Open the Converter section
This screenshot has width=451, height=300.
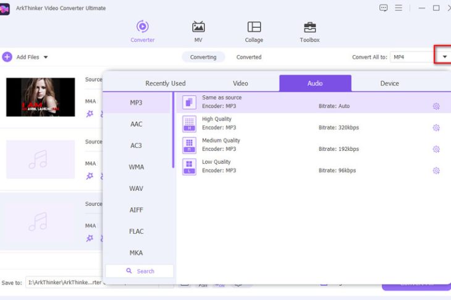click(142, 32)
